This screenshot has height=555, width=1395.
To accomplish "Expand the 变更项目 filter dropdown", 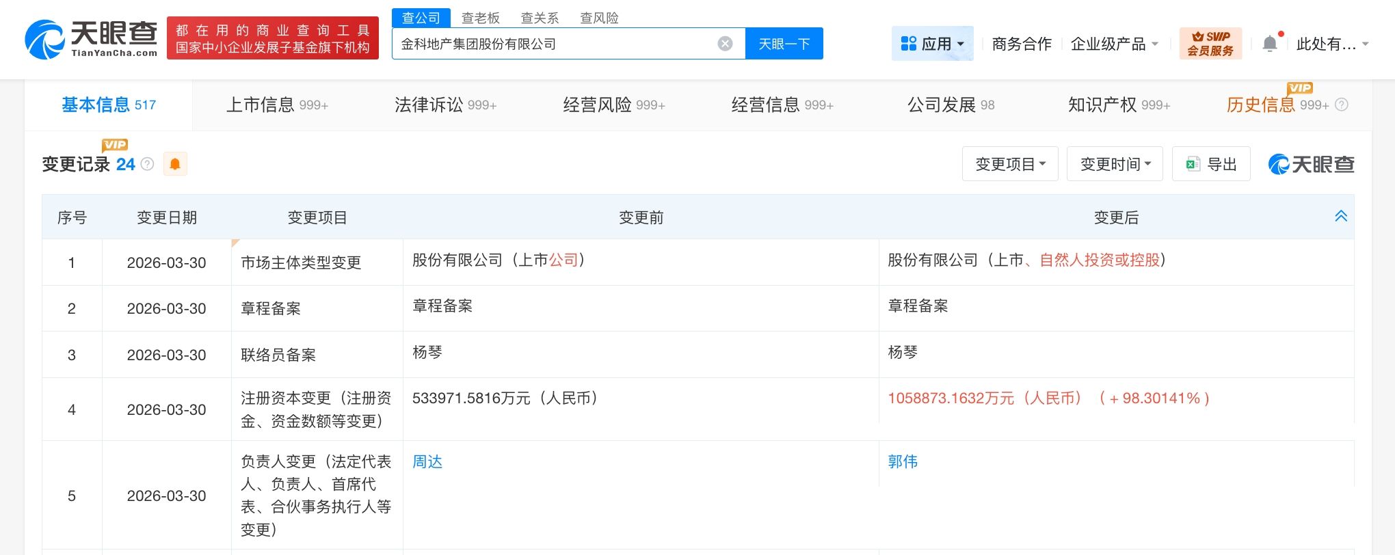I will (x=1010, y=164).
